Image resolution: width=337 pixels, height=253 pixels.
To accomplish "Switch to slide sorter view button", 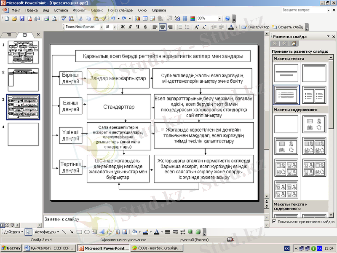I will 8,225.
